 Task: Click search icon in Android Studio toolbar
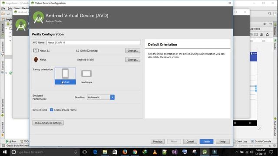pos(270,13)
